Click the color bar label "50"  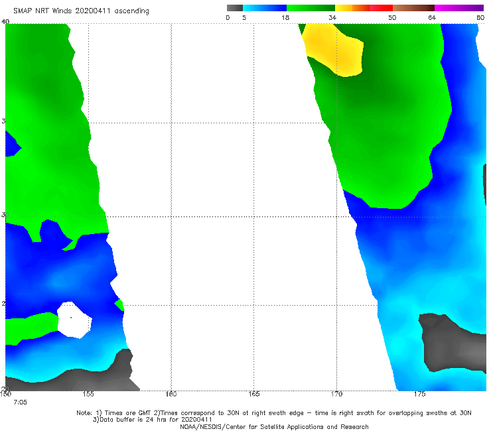point(392,17)
